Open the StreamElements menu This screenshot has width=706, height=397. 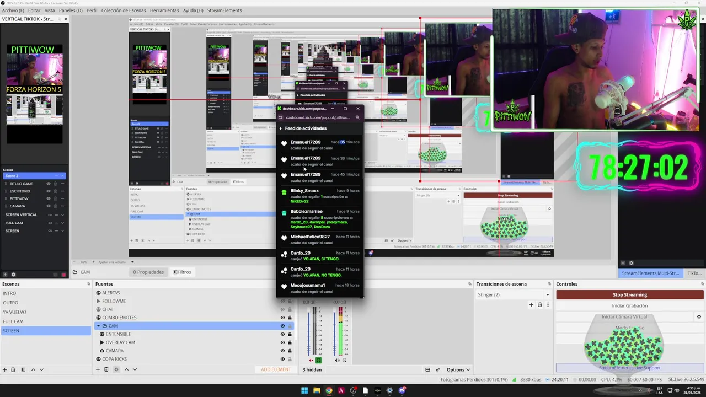[x=224, y=10]
